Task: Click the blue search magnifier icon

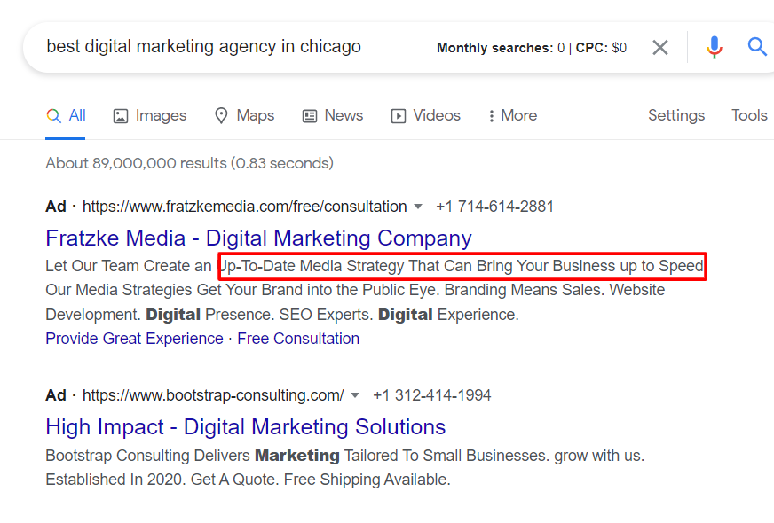Action: [x=757, y=47]
